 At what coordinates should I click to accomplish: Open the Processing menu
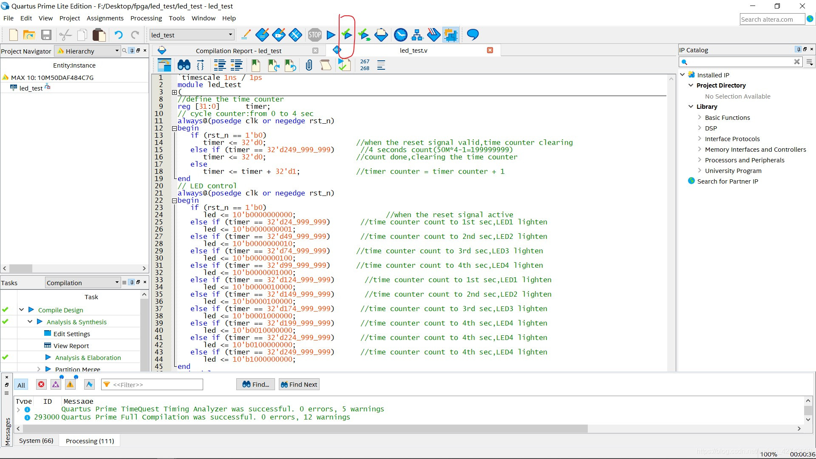pyautogui.click(x=146, y=18)
